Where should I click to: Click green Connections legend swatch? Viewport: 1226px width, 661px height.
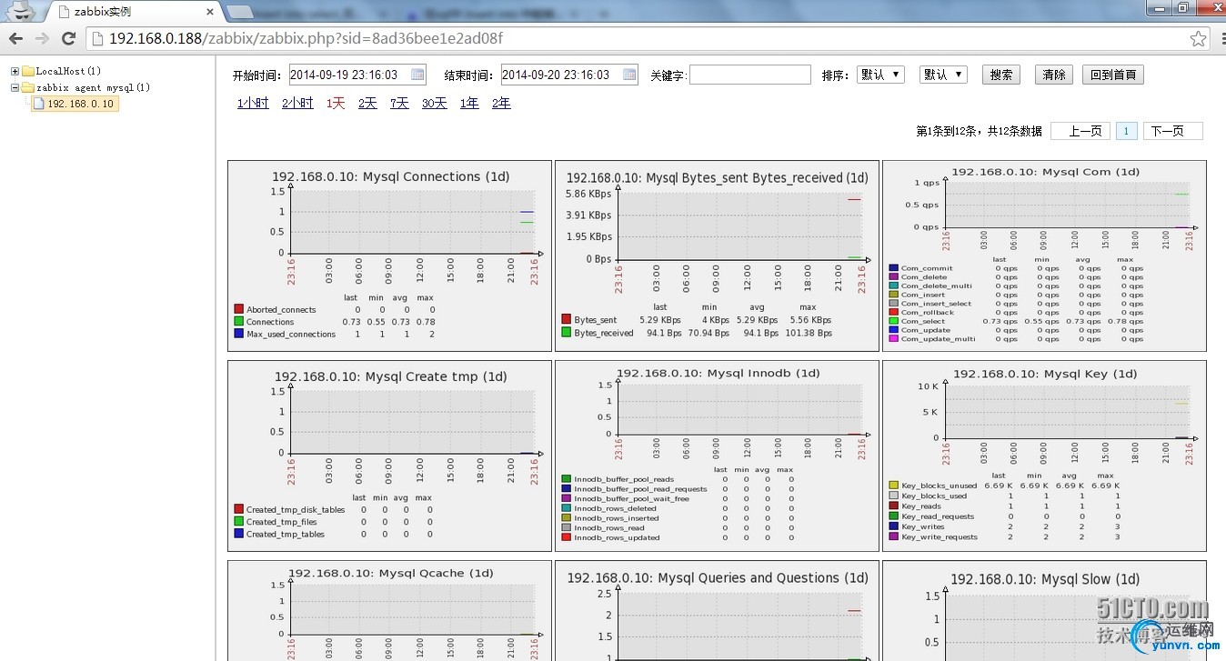pos(239,321)
